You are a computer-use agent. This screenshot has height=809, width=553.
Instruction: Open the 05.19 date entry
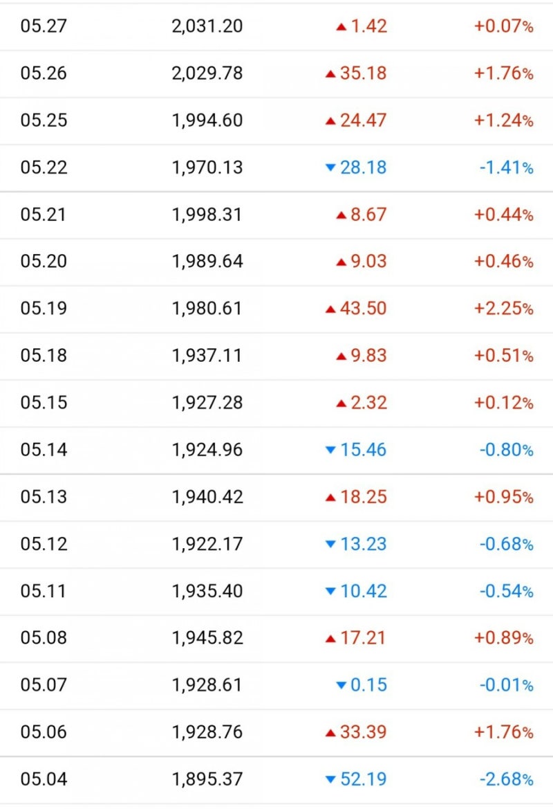point(44,309)
